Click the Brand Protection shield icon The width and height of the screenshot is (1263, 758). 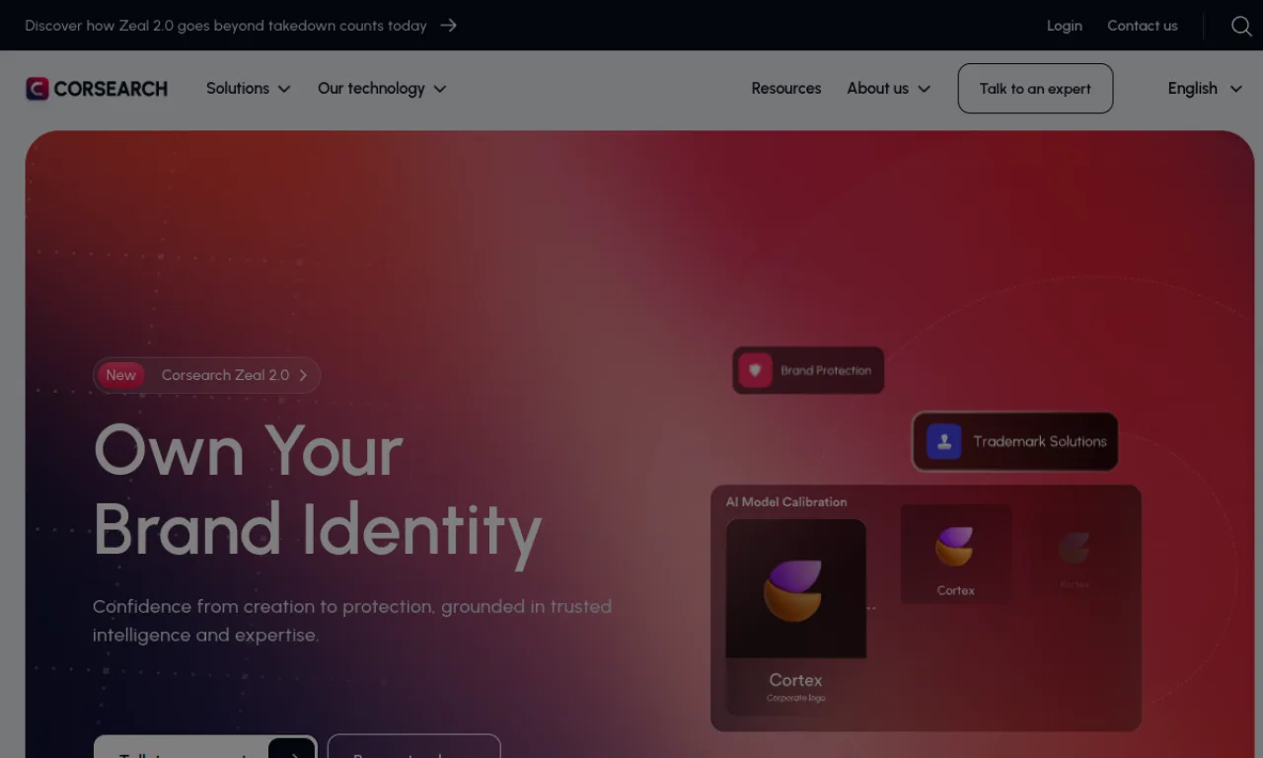click(756, 370)
